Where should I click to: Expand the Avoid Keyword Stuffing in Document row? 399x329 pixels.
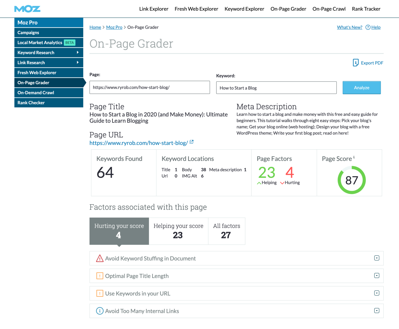(x=377, y=258)
